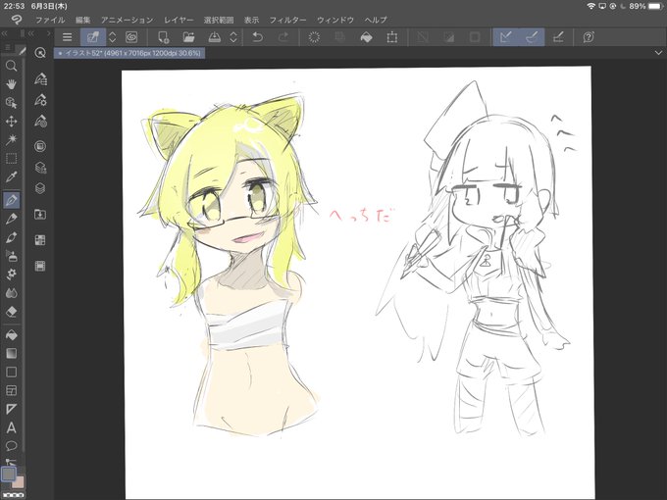Click the Clip Studio launcher icon
This screenshot has height=500, width=667.
[x=131, y=37]
